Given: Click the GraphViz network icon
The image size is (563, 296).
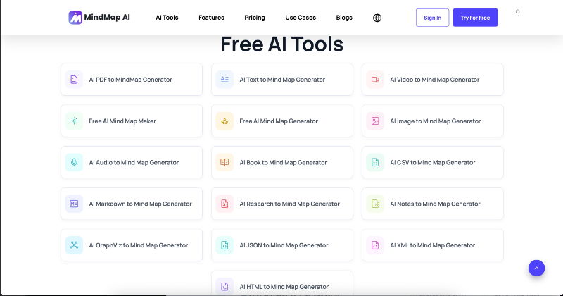Looking at the screenshot, I should [x=74, y=245].
